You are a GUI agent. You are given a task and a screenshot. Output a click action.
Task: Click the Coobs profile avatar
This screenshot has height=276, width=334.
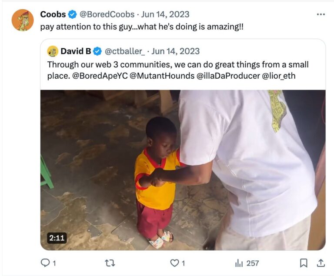(23, 20)
